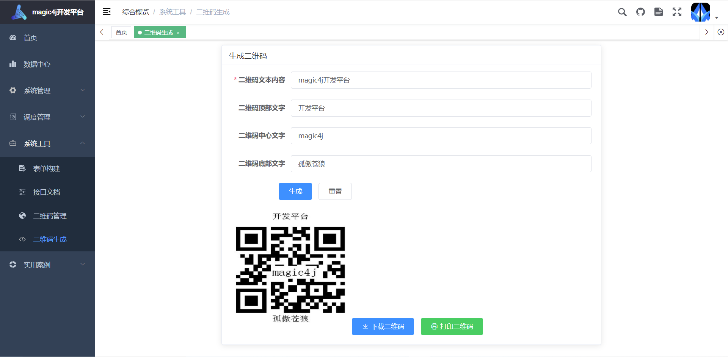Toggle the sidebar collapse hamburger icon

[107, 12]
